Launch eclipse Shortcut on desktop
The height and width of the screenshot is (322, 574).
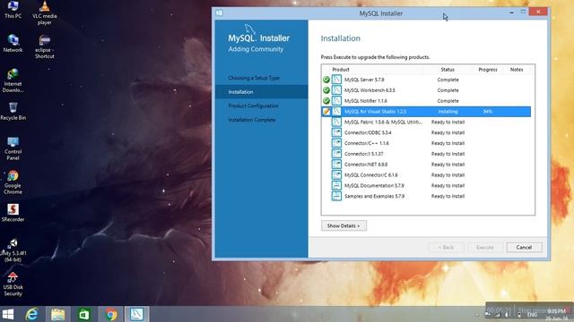(45, 47)
